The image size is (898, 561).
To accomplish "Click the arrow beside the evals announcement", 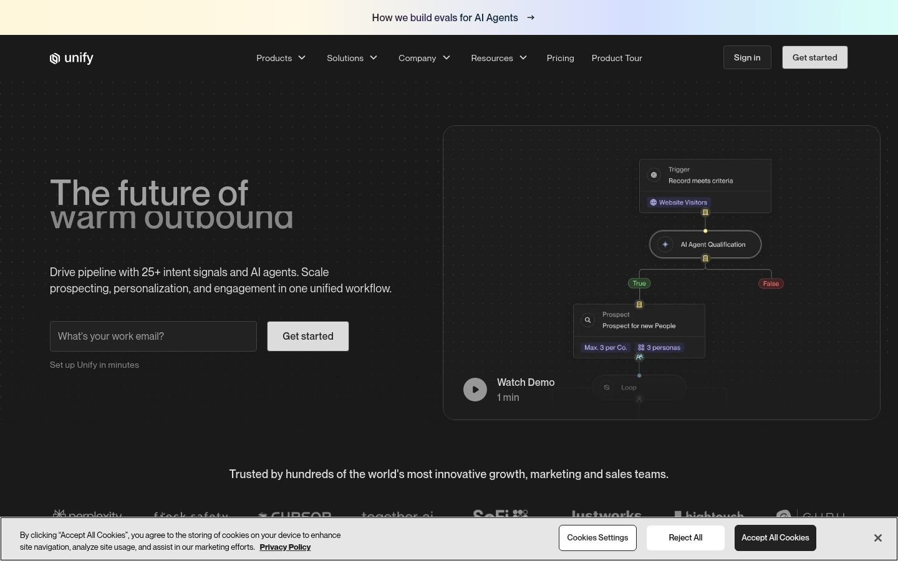I will (531, 17).
